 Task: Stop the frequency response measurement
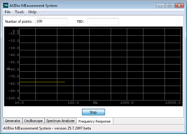(x=94, y=112)
